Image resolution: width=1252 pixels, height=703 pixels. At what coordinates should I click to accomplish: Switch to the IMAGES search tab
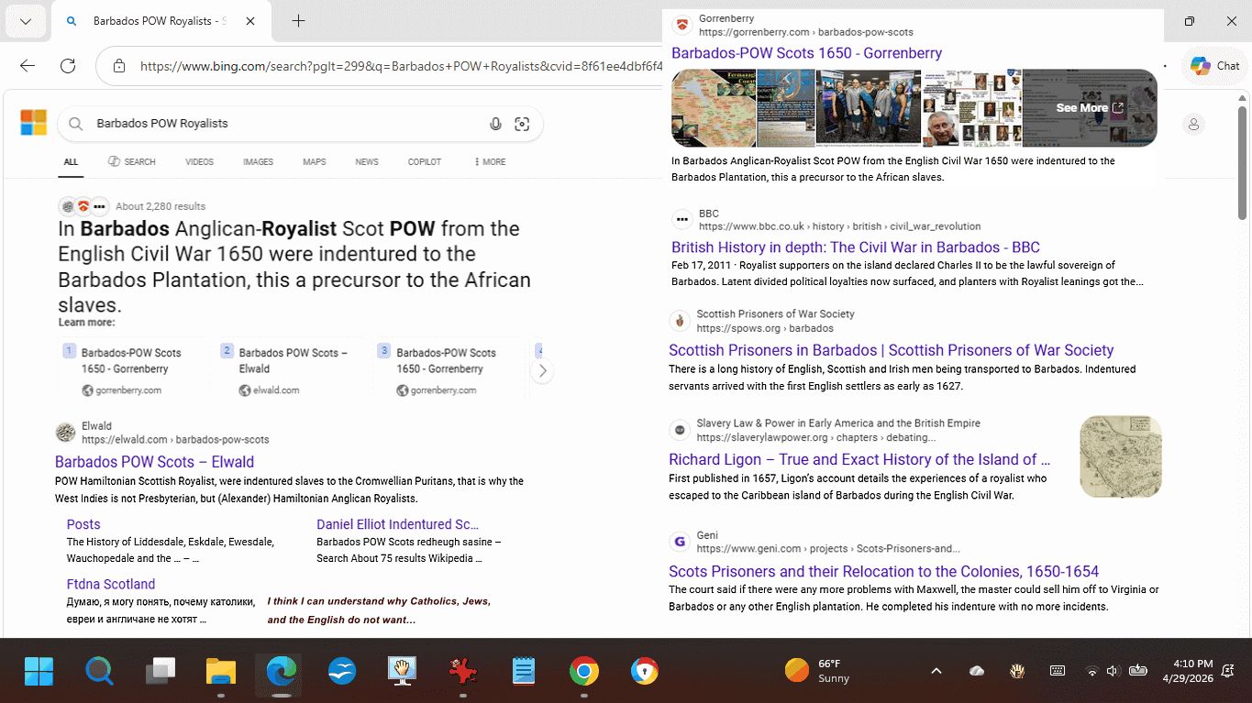click(258, 162)
